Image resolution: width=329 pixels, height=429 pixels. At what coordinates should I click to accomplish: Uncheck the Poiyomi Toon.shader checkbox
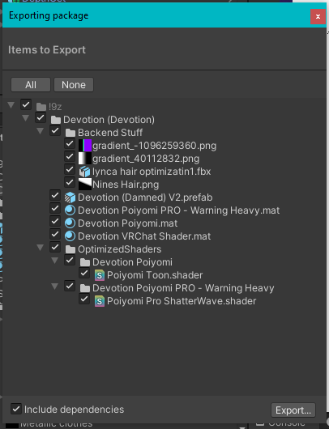click(84, 273)
